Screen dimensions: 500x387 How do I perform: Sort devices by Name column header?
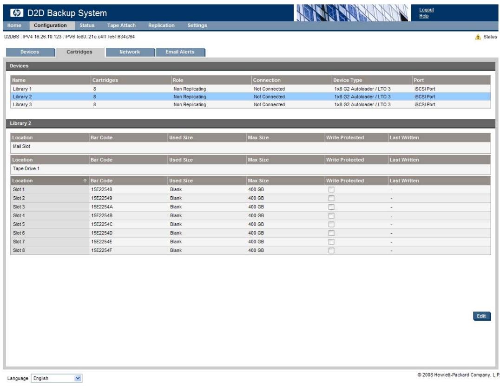(x=50, y=80)
